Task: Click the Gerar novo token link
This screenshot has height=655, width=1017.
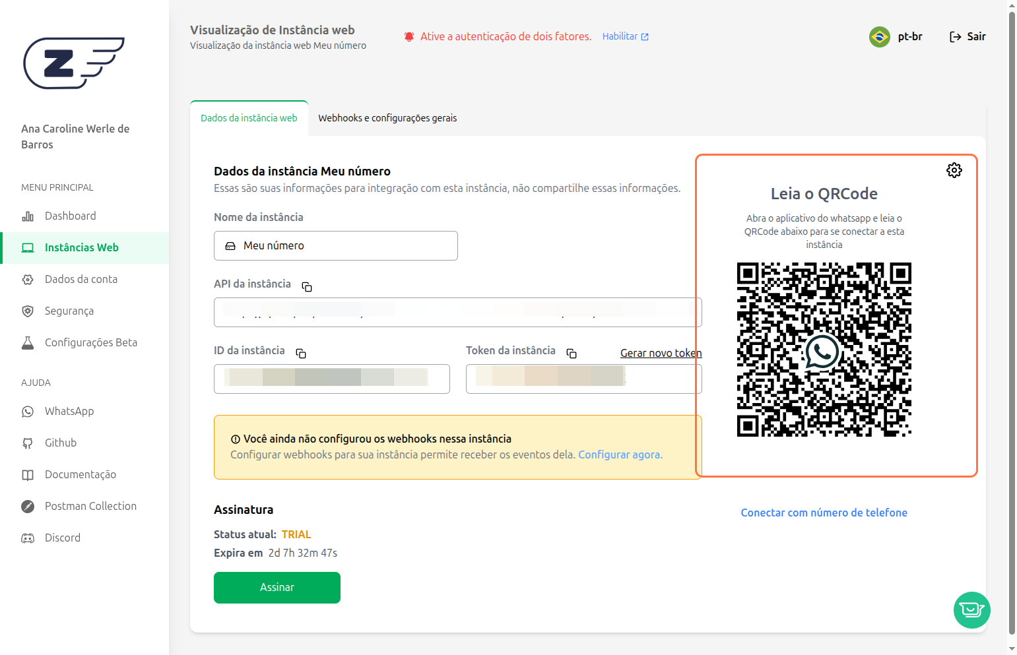Action: pos(661,354)
